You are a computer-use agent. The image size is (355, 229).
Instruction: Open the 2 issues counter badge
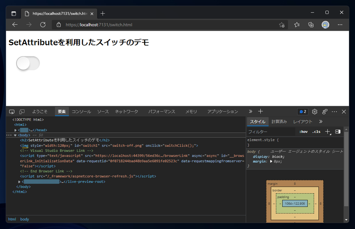point(303,112)
